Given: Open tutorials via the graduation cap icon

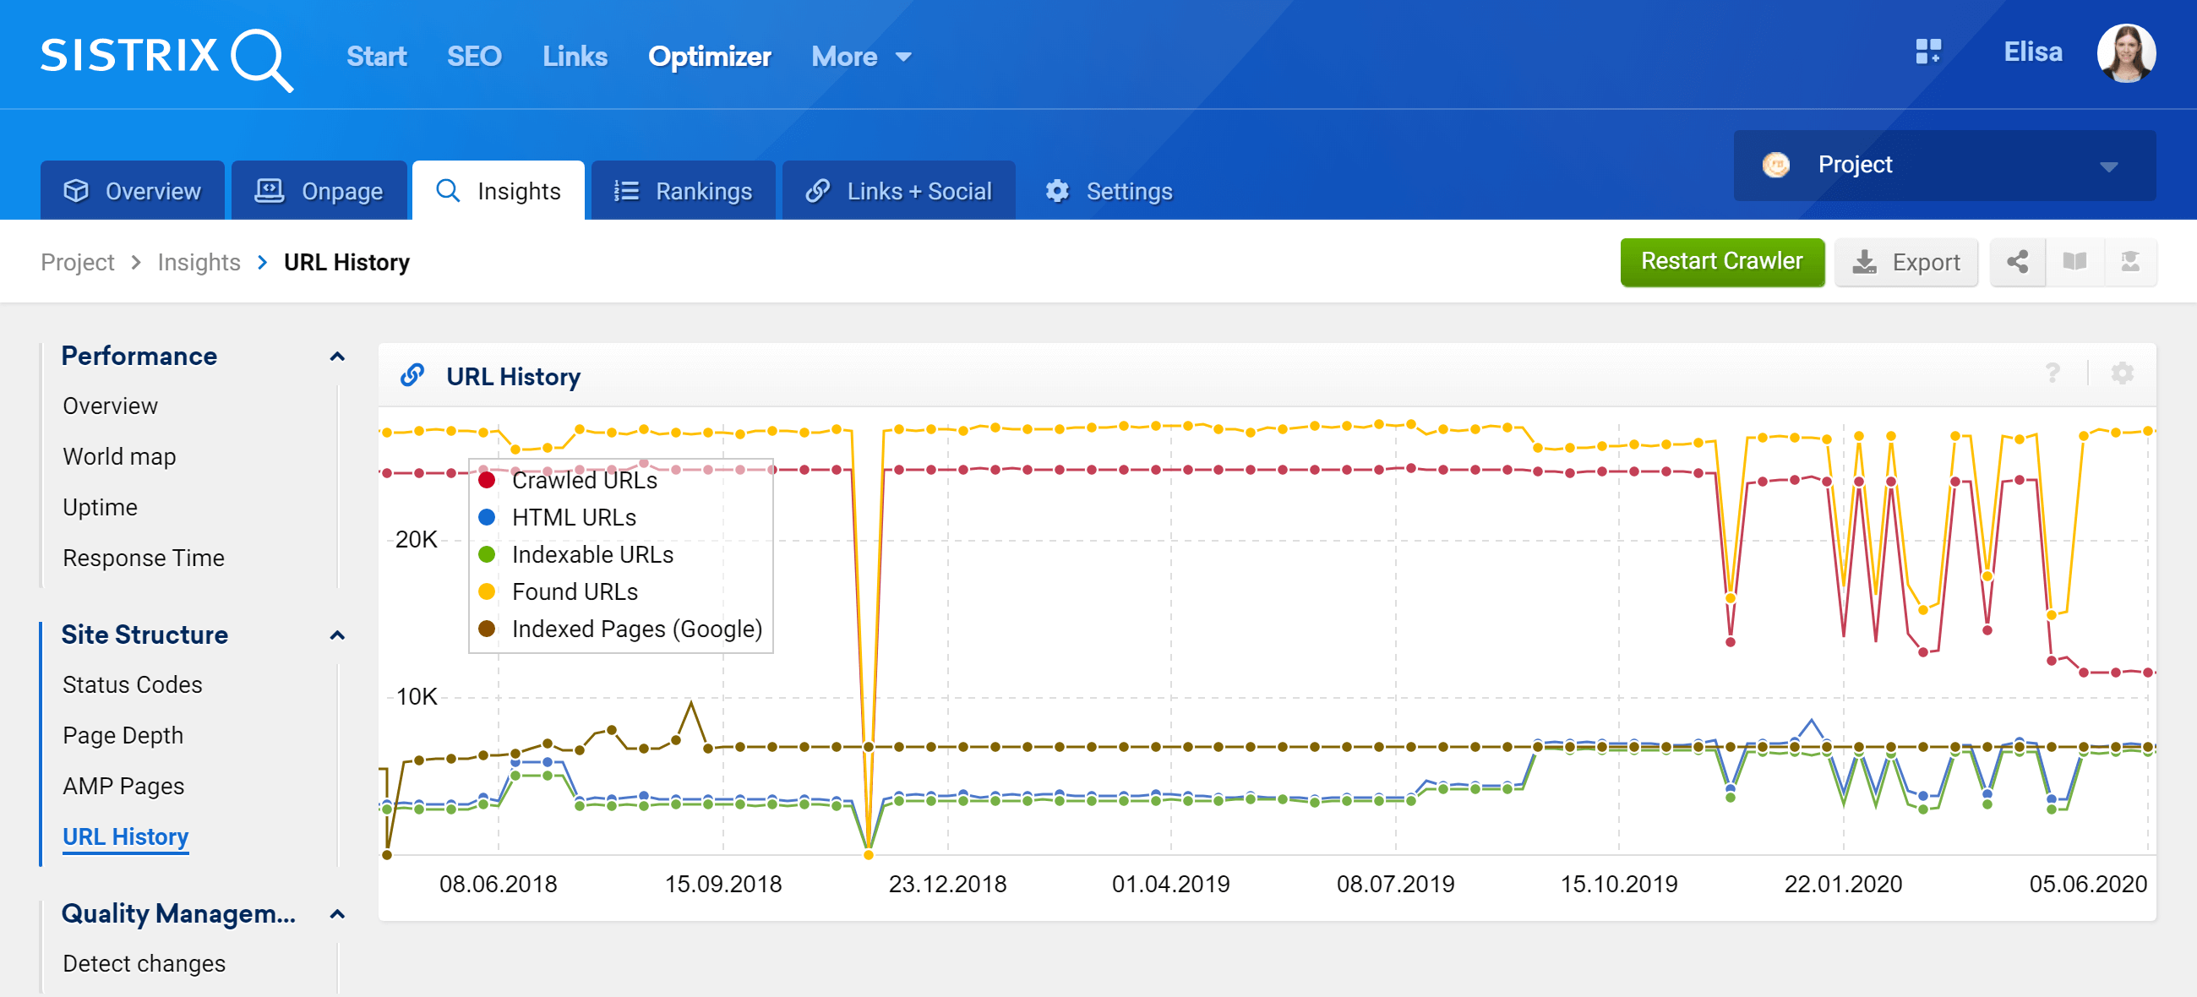Looking at the screenshot, I should (x=2131, y=262).
